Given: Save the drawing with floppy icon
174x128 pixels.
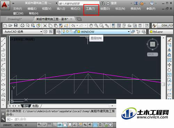Looking at the screenshot, I should pyautogui.click(x=16, y=26).
